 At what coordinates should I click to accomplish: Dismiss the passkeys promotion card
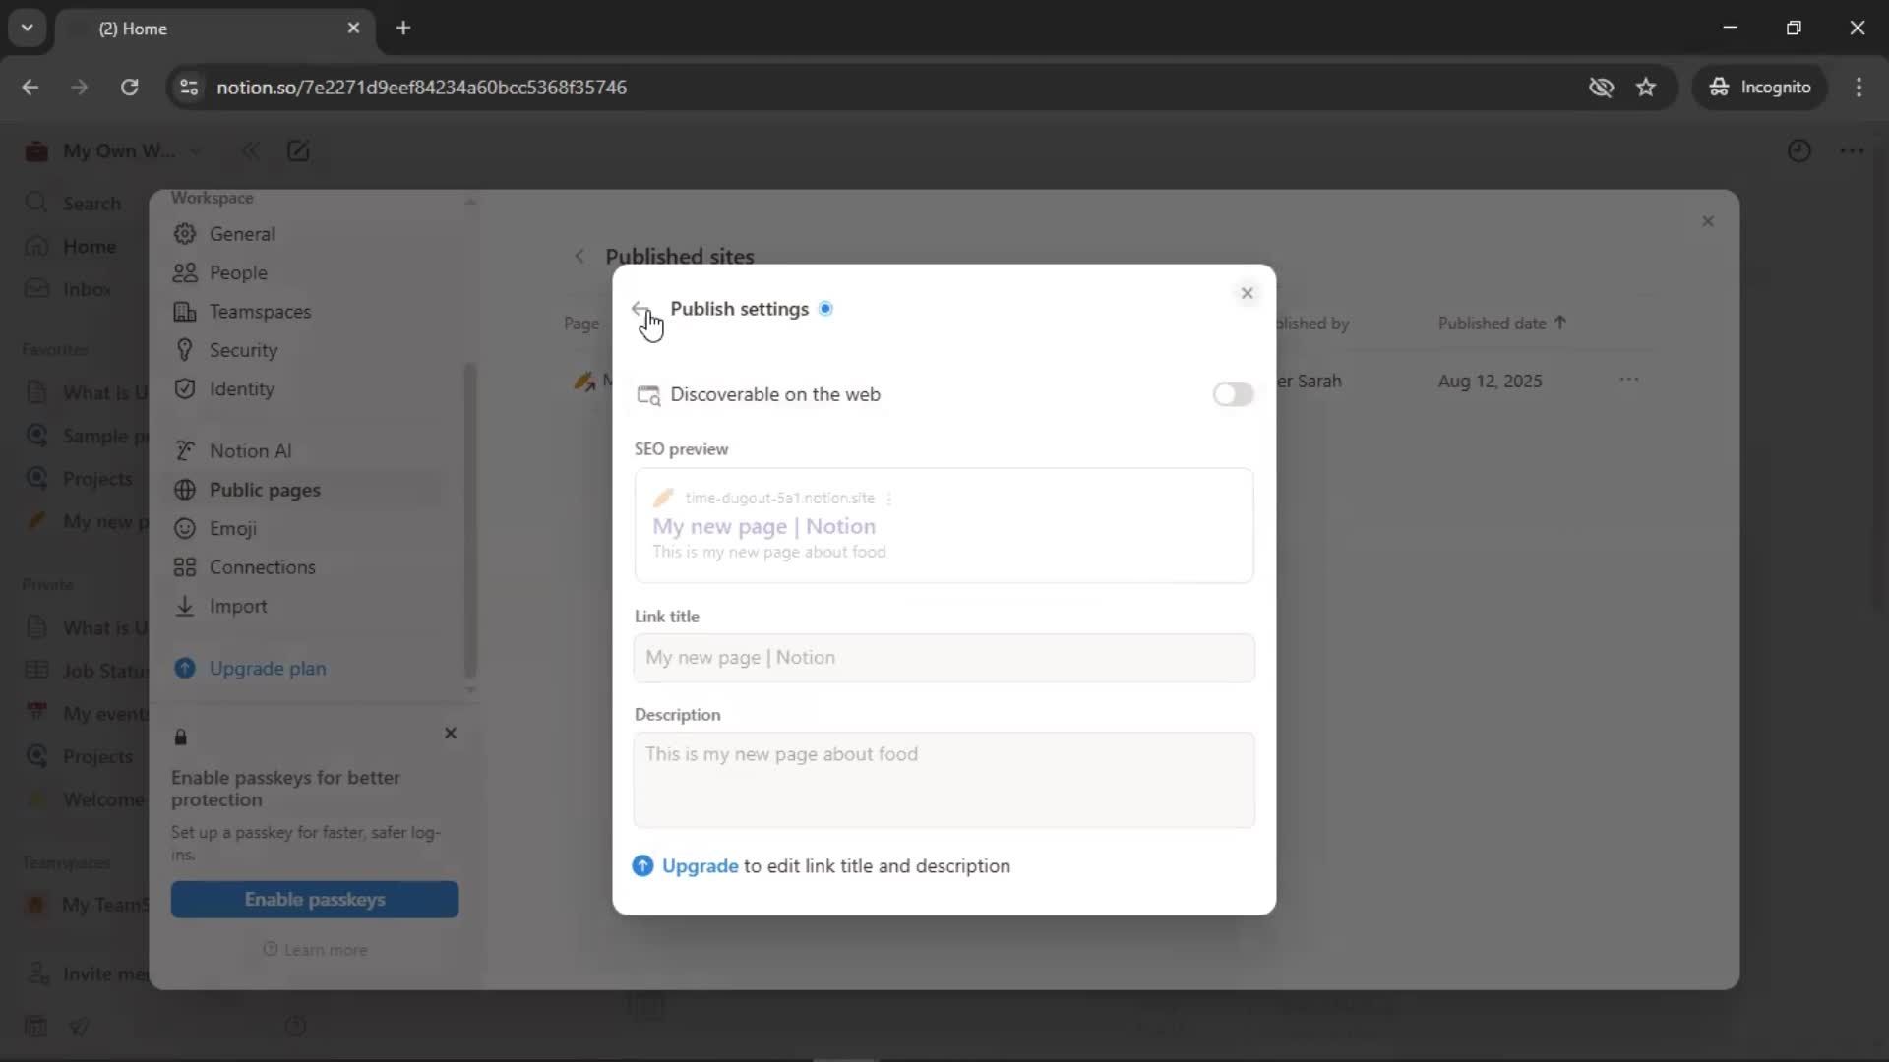[451, 734]
